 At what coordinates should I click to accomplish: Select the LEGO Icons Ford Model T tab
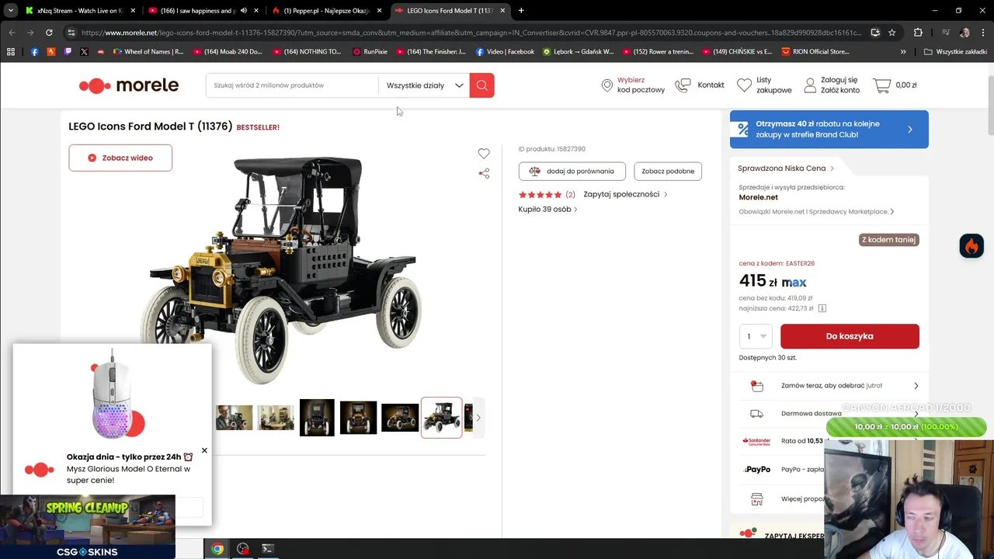[449, 11]
